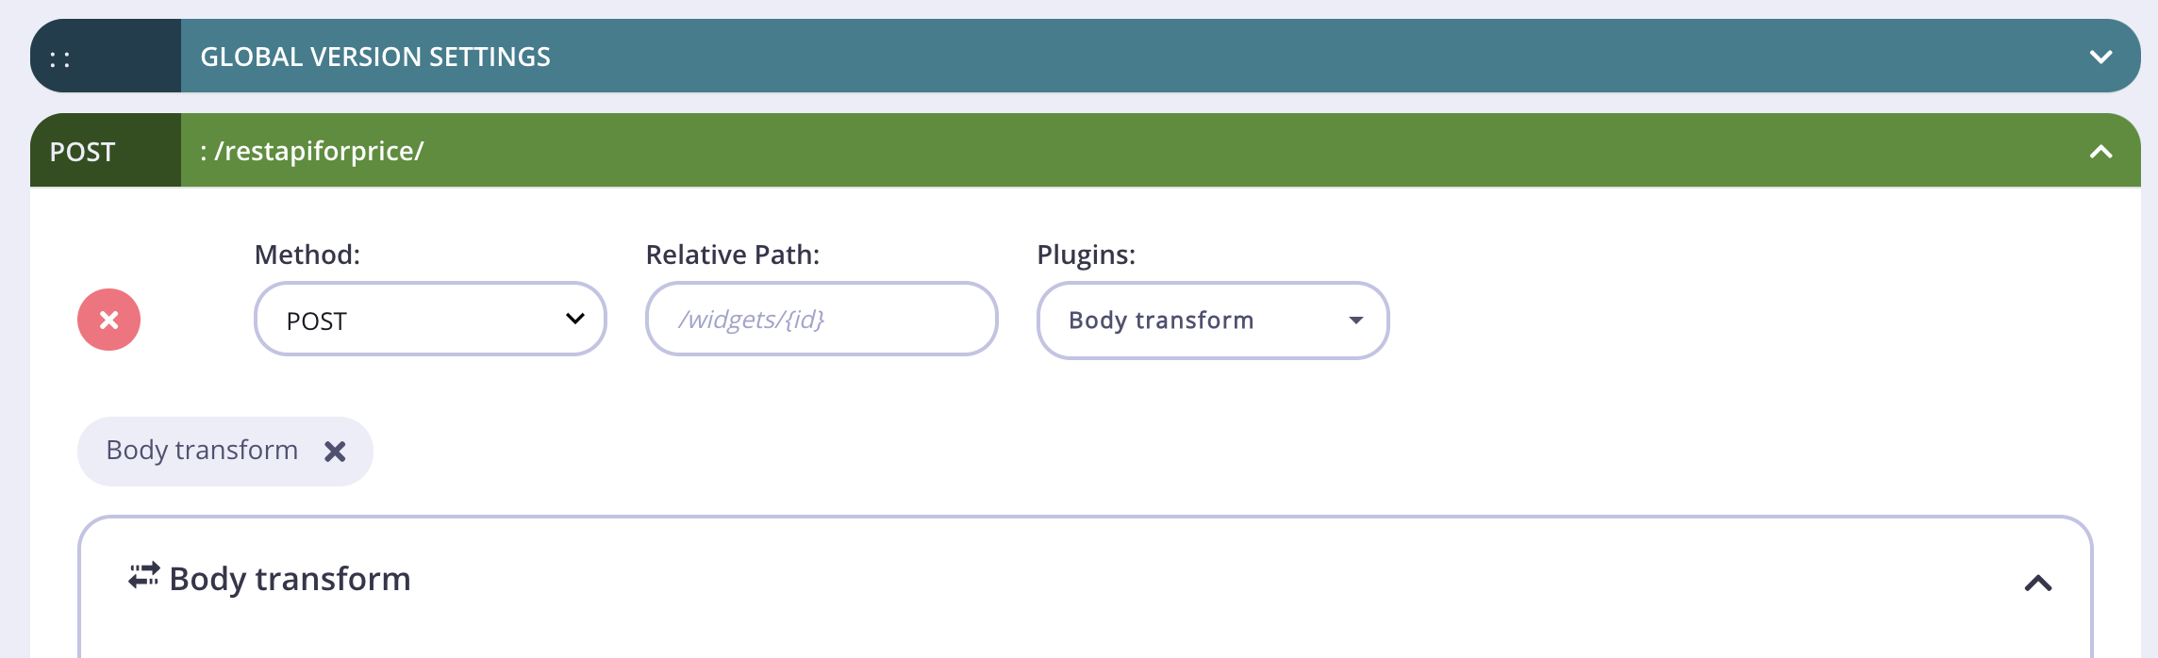Focus the Relative Path input field
2158x658 pixels.
(822, 319)
